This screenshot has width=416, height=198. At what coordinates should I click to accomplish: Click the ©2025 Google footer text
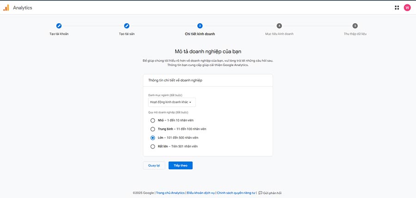143,193
